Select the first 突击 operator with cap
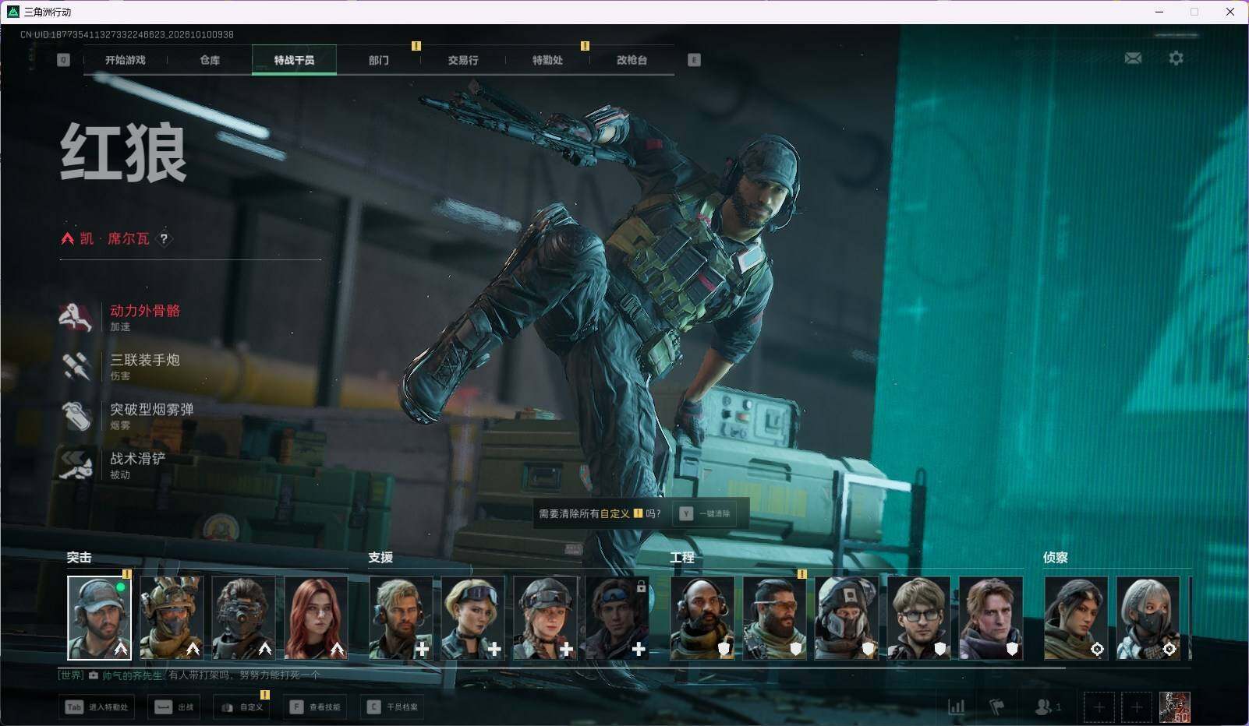The height and width of the screenshot is (726, 1249). 99,618
